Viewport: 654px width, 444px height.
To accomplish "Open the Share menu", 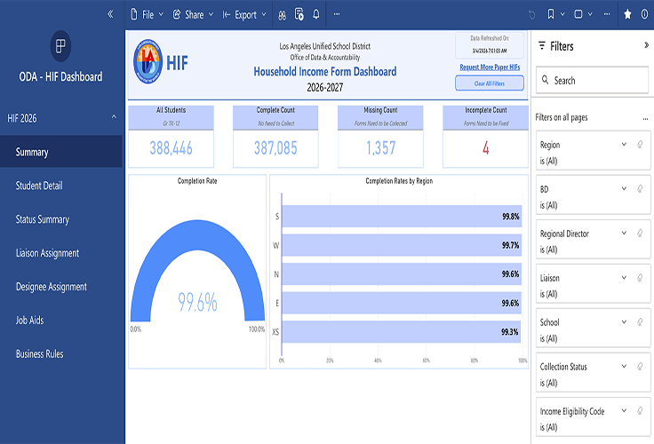I will click(193, 14).
